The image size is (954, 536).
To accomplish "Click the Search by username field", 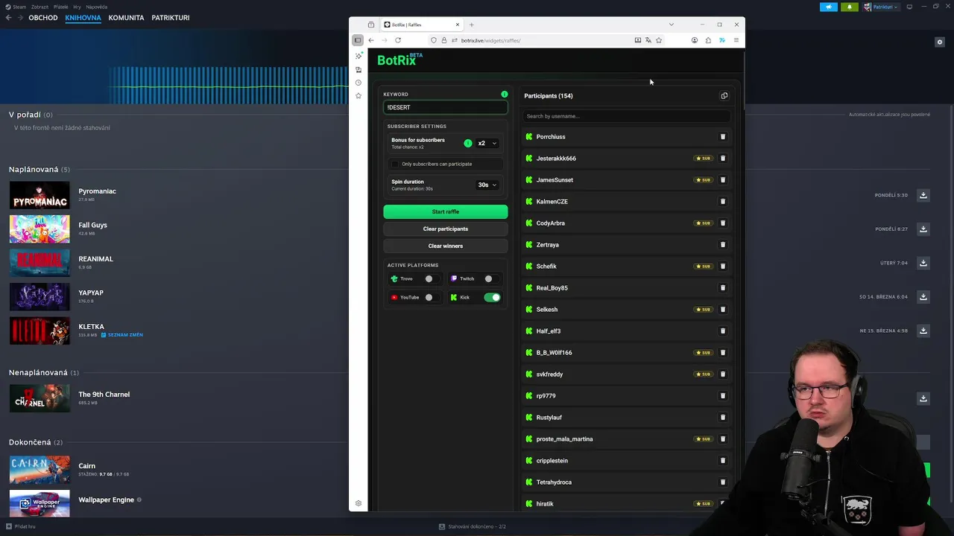I will (626, 116).
